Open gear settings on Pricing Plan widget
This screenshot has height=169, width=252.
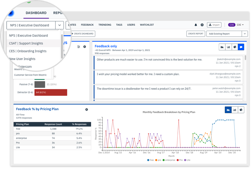click(x=87, y=110)
